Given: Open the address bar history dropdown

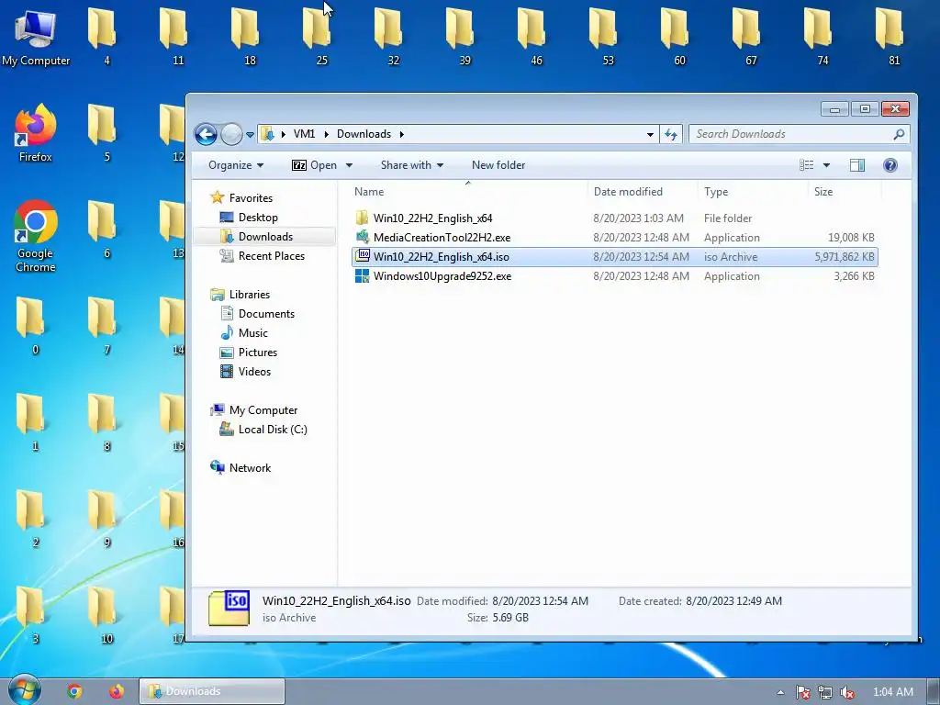Looking at the screenshot, I should coord(650,135).
